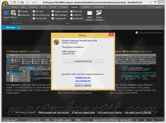Undo the last action
The height and width of the screenshot is (123, 166).
pos(28,2)
